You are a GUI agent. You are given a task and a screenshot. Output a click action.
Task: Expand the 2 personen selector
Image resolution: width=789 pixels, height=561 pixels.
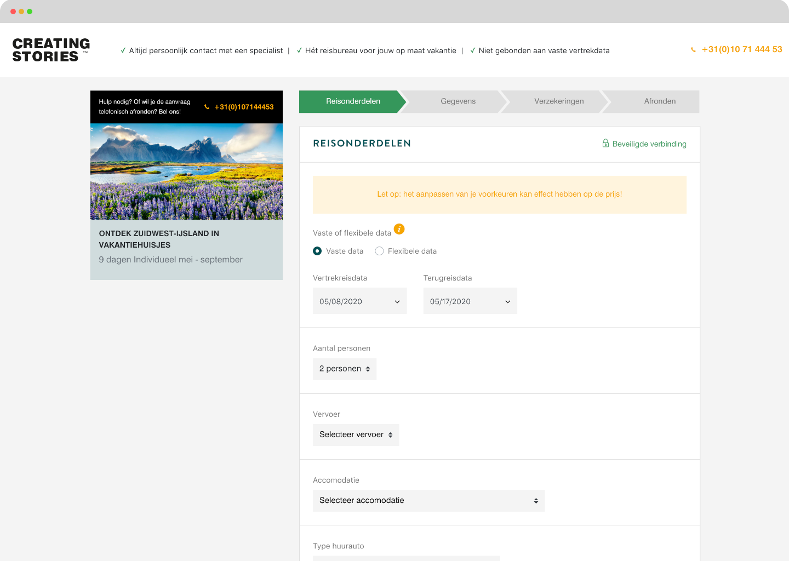344,369
